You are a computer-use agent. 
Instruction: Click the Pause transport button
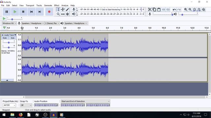click(x=7, y=12)
